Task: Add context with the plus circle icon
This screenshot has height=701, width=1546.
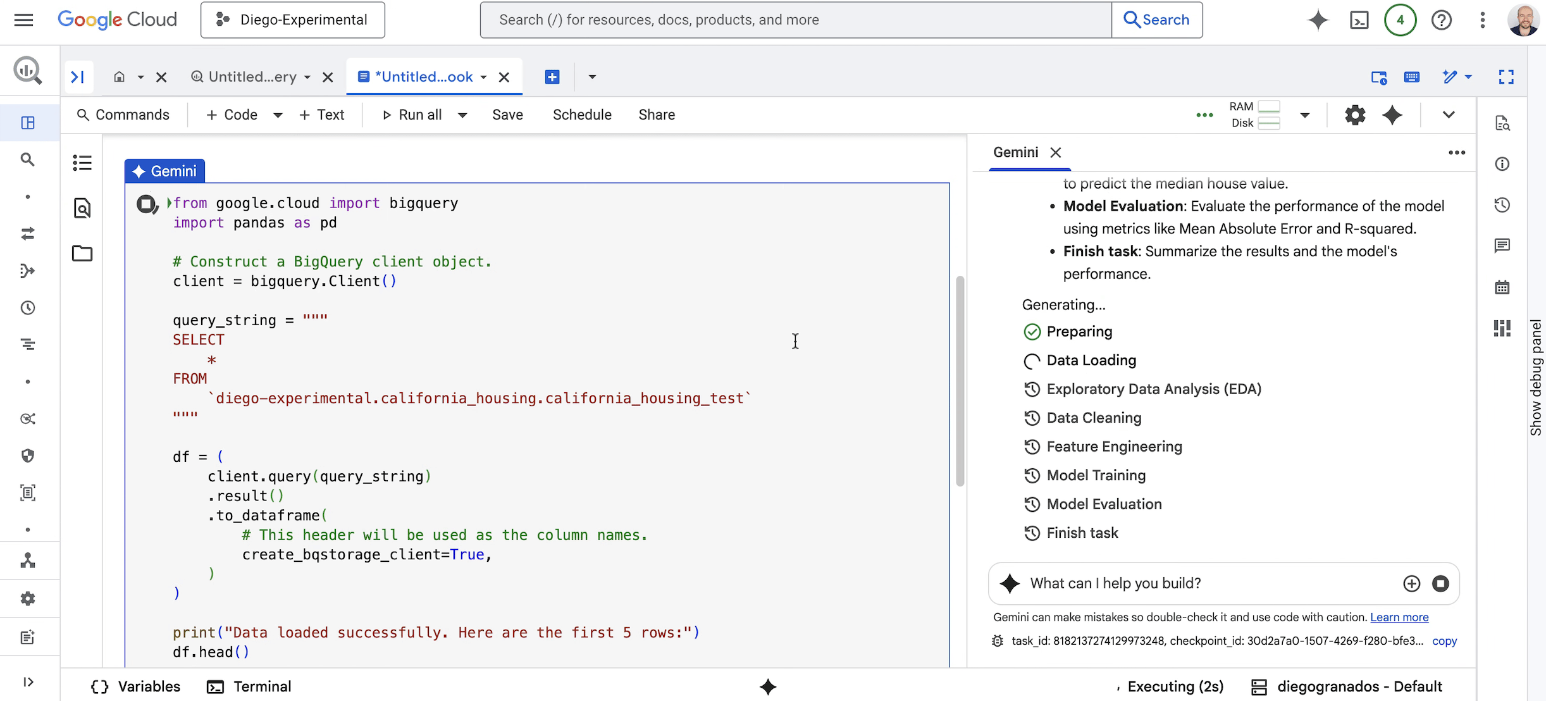Action: [1411, 583]
